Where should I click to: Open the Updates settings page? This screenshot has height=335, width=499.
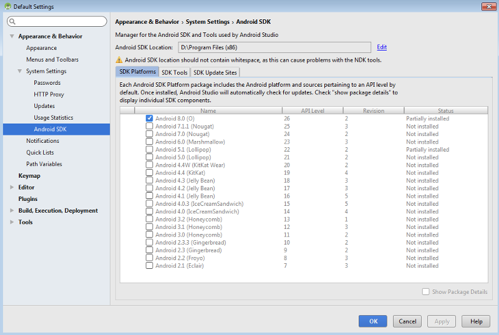tap(44, 106)
